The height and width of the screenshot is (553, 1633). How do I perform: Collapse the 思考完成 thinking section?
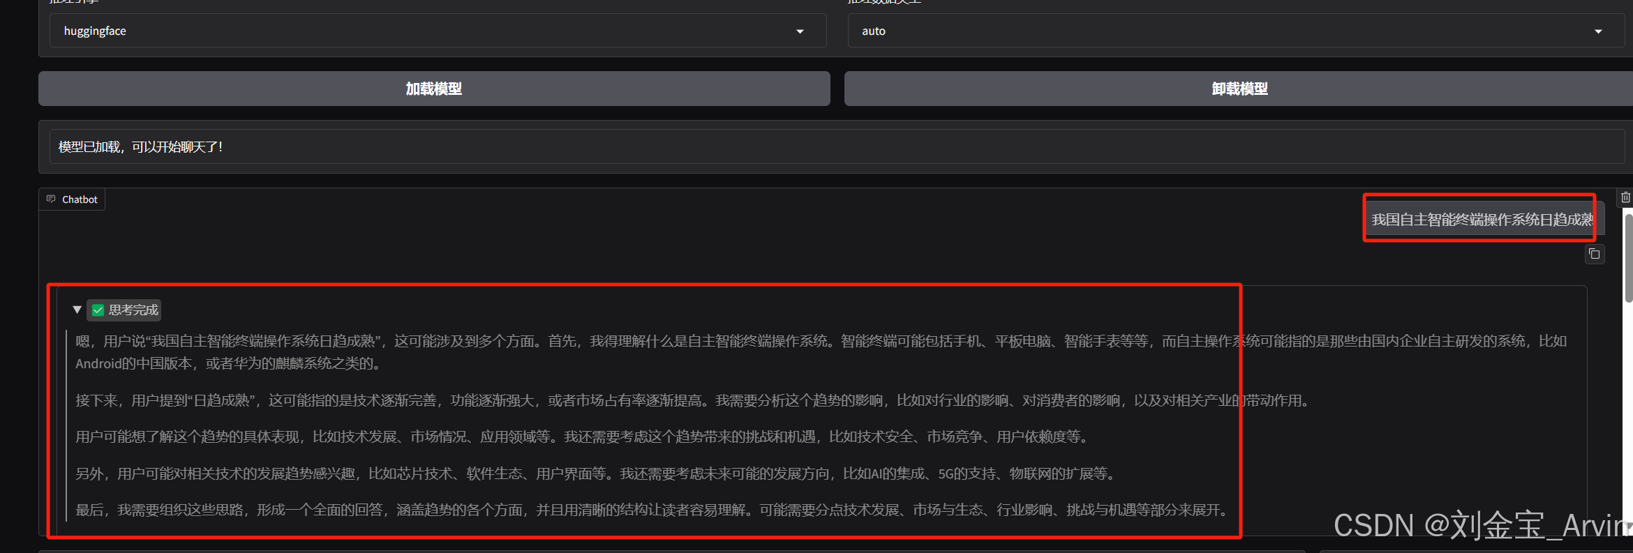click(x=77, y=310)
